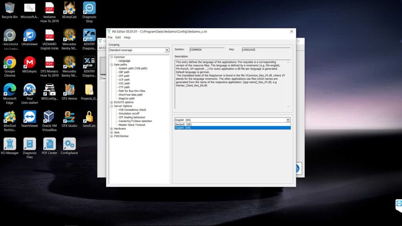Open the VCI Manager desktop icon
The image size is (402, 226).
[x=10, y=144]
